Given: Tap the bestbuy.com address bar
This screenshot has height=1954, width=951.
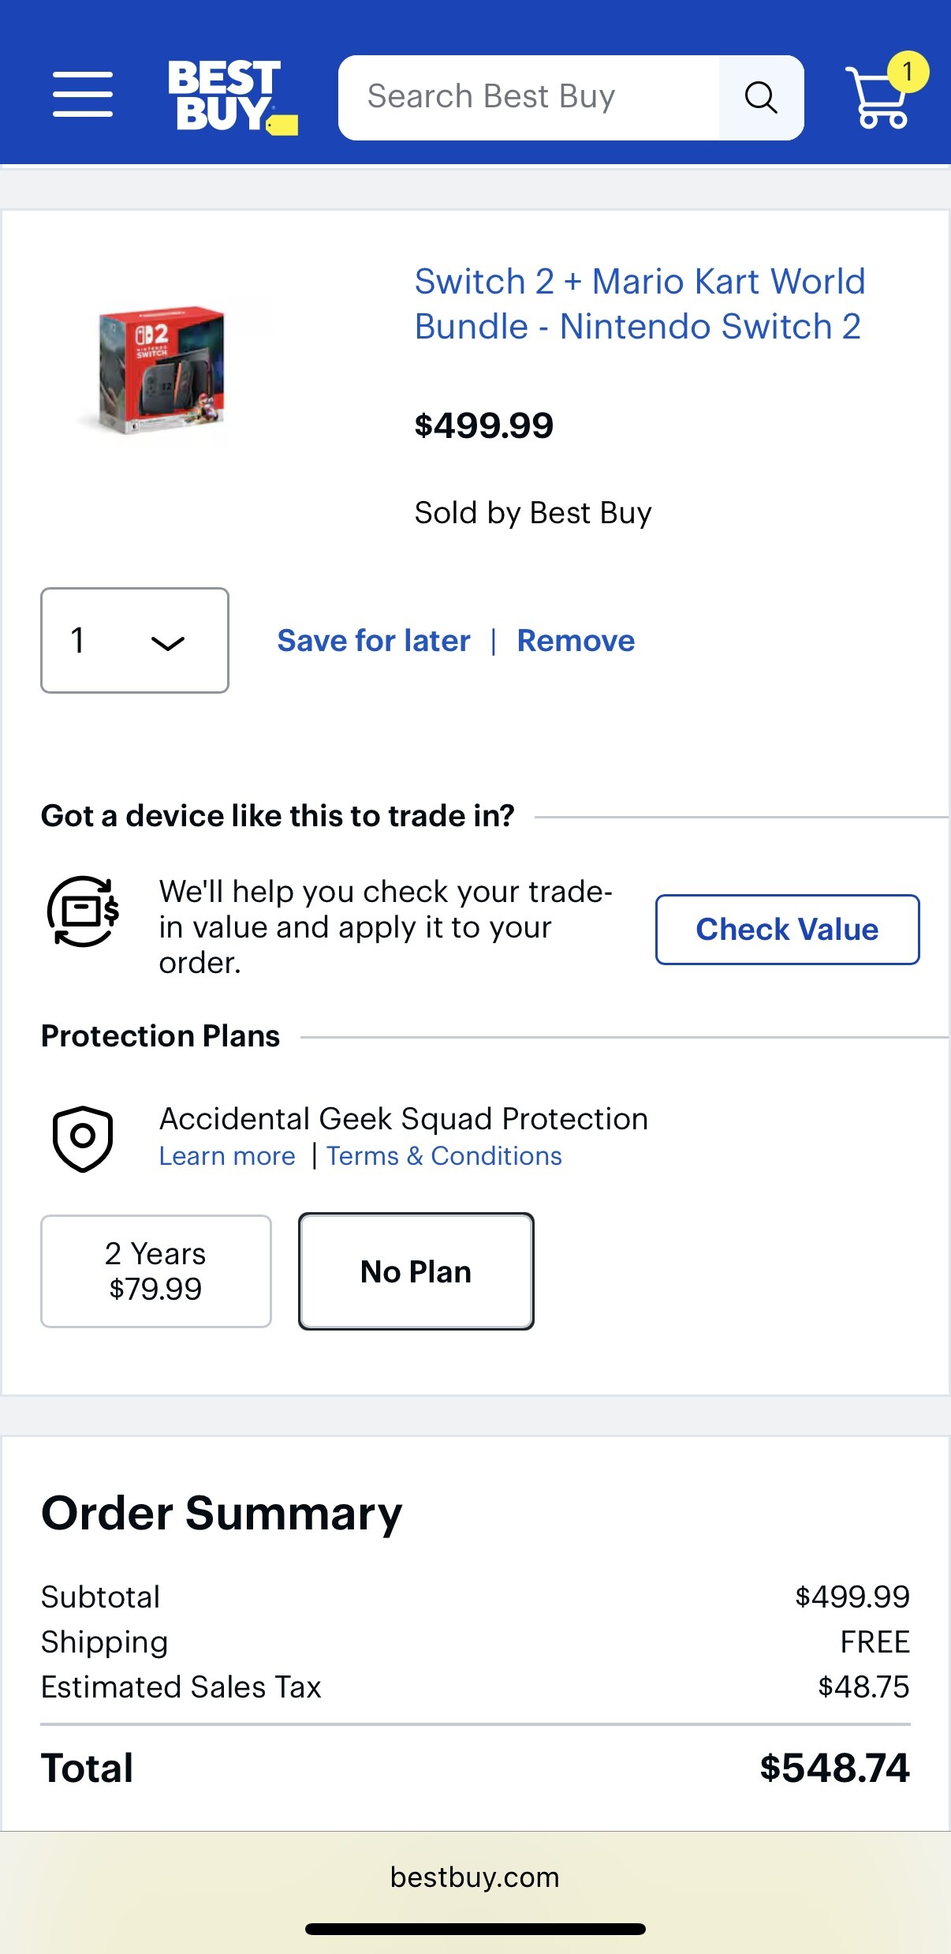Looking at the screenshot, I should coord(475,1877).
